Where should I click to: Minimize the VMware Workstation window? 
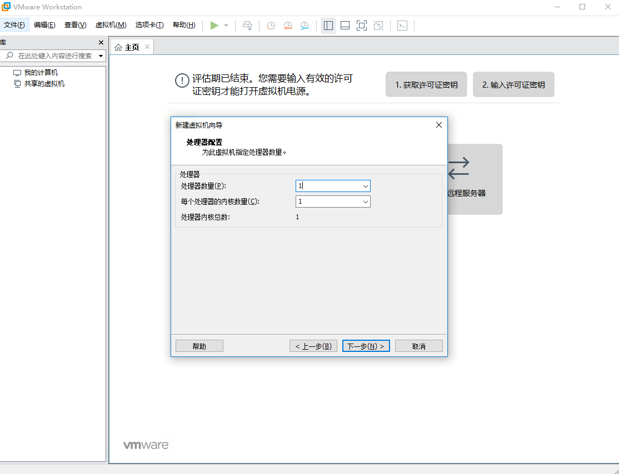point(557,7)
